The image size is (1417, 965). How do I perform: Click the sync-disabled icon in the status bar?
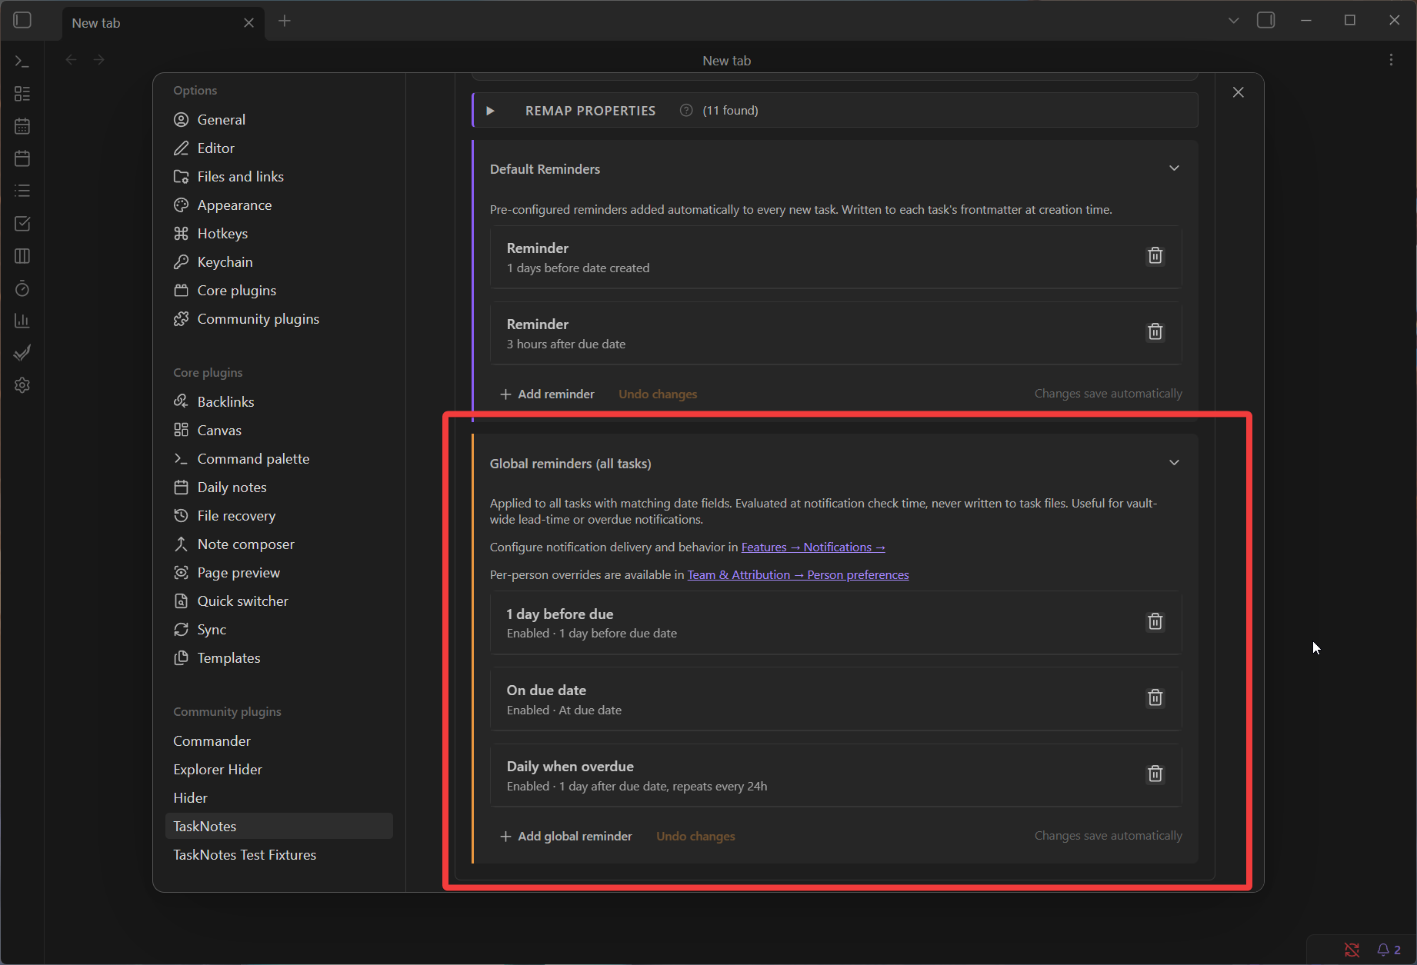pos(1352,950)
